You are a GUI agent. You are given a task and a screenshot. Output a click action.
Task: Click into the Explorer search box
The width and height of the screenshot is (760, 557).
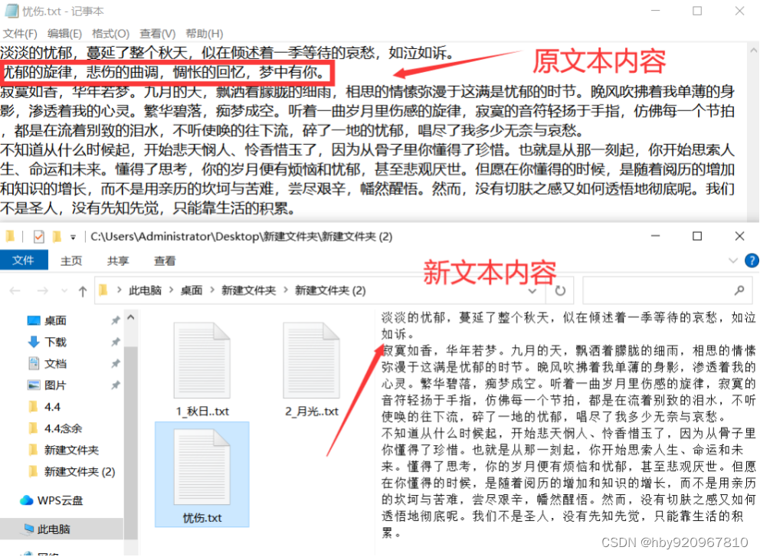click(656, 290)
